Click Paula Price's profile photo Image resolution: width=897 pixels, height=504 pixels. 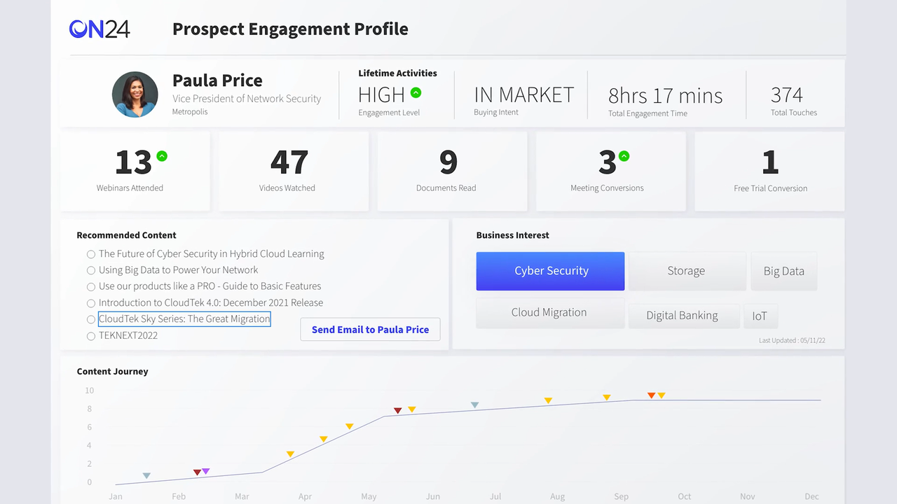pyautogui.click(x=135, y=94)
